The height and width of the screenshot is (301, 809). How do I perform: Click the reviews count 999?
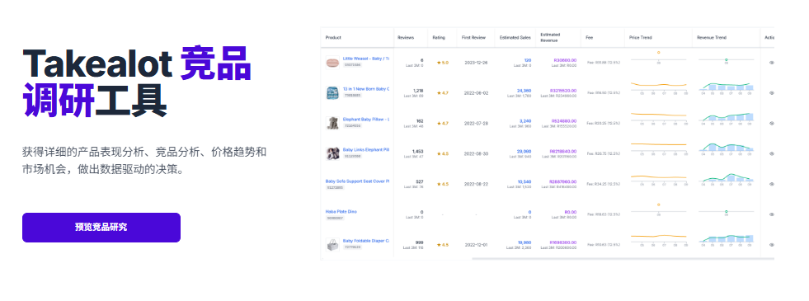click(x=420, y=242)
